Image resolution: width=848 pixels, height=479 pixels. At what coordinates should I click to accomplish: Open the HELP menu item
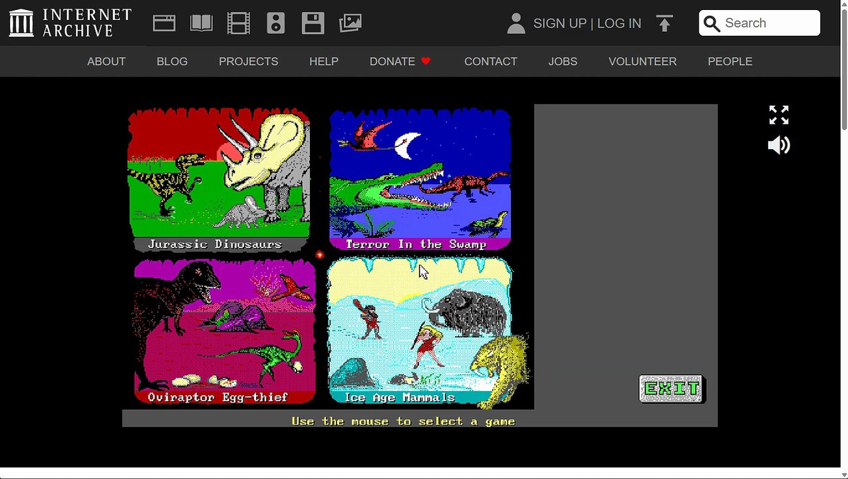pyautogui.click(x=324, y=61)
